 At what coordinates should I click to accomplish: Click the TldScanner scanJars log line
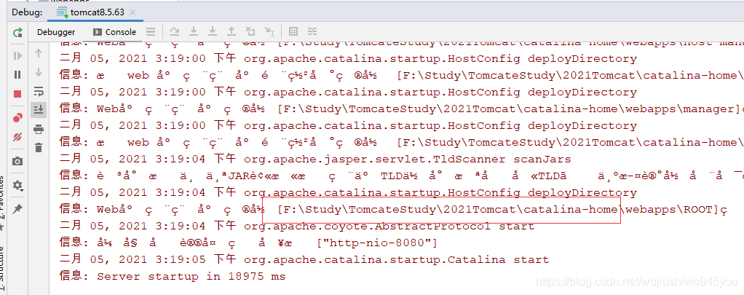coord(315,159)
